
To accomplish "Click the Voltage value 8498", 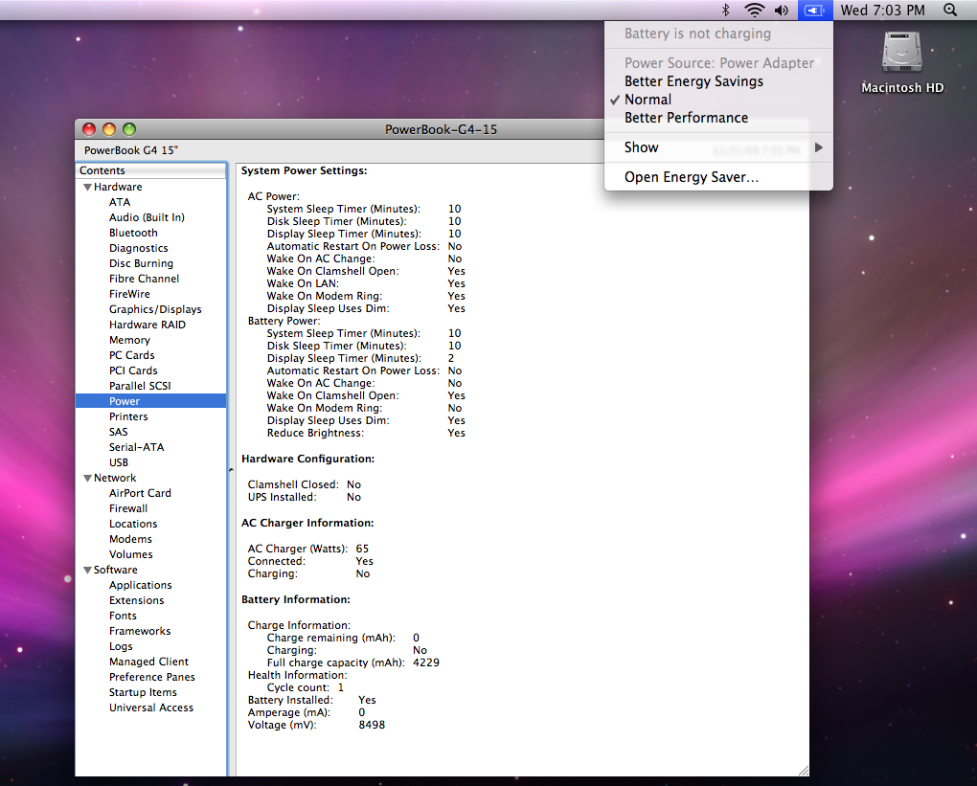I will click(x=372, y=725).
